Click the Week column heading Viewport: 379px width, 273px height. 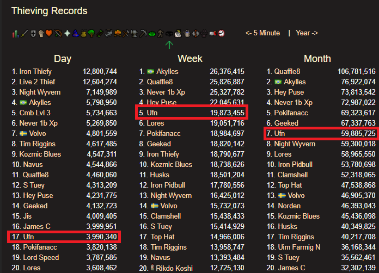[x=190, y=59]
